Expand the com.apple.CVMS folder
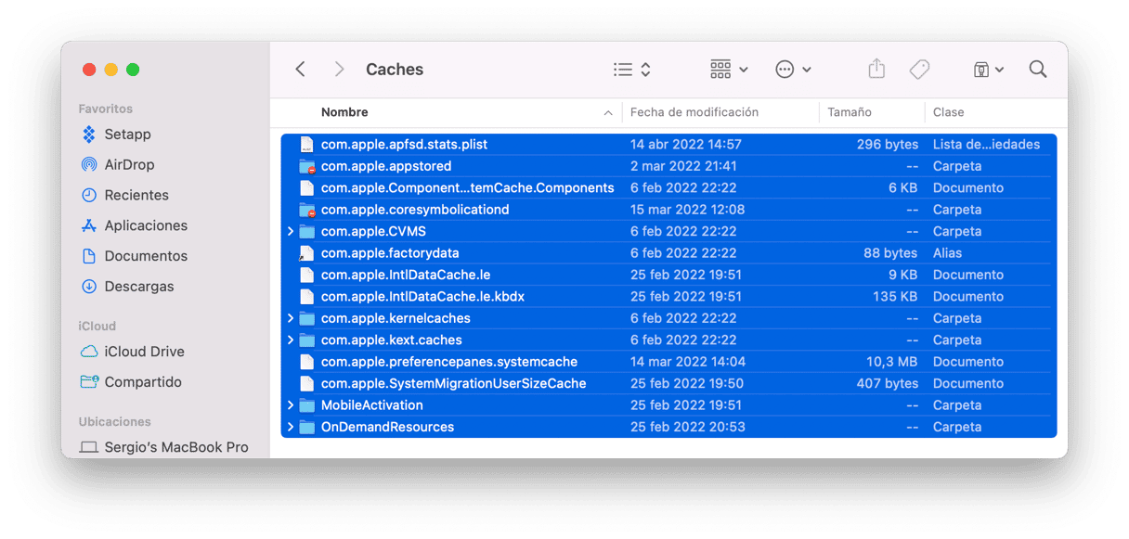The image size is (1129, 539). (291, 231)
